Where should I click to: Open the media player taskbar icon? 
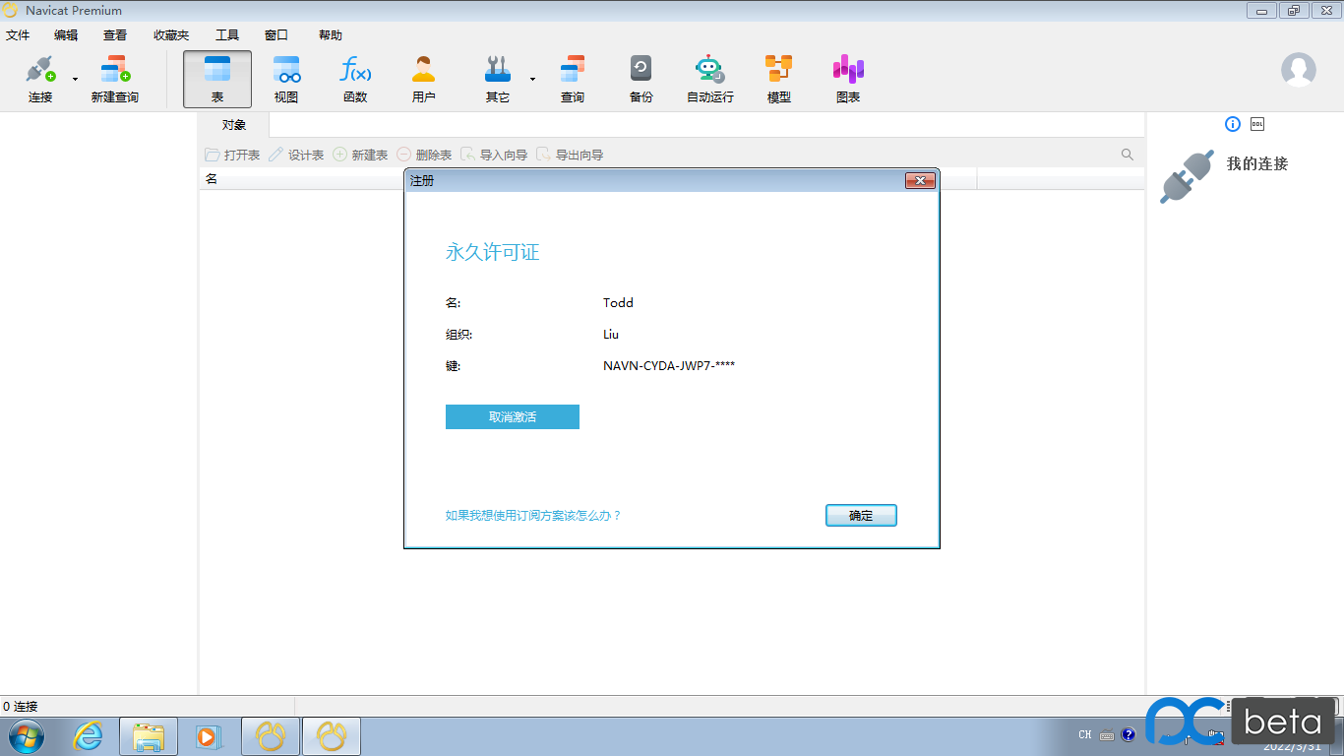209,736
